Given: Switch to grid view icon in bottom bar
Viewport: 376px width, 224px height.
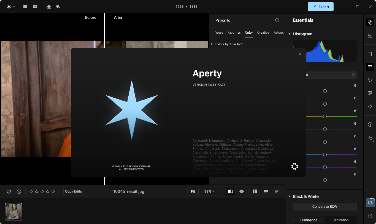Looking at the screenshot, I should point(255,191).
